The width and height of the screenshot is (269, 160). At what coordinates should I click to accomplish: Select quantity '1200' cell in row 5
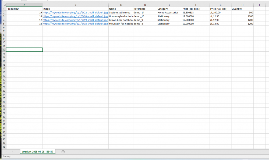click(x=242, y=24)
